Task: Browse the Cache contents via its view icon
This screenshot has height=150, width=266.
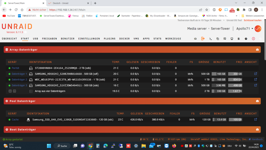Action: coord(255,119)
